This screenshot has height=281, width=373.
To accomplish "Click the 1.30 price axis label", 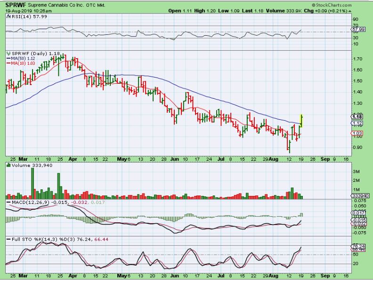I will [x=357, y=103].
